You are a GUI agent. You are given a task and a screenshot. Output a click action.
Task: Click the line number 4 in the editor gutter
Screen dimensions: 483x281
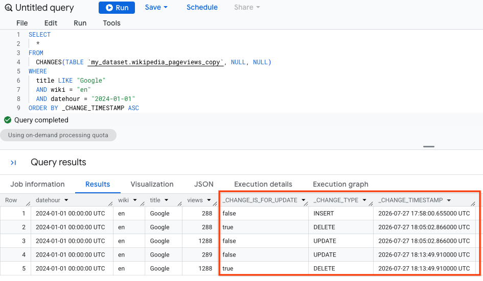[18, 62]
